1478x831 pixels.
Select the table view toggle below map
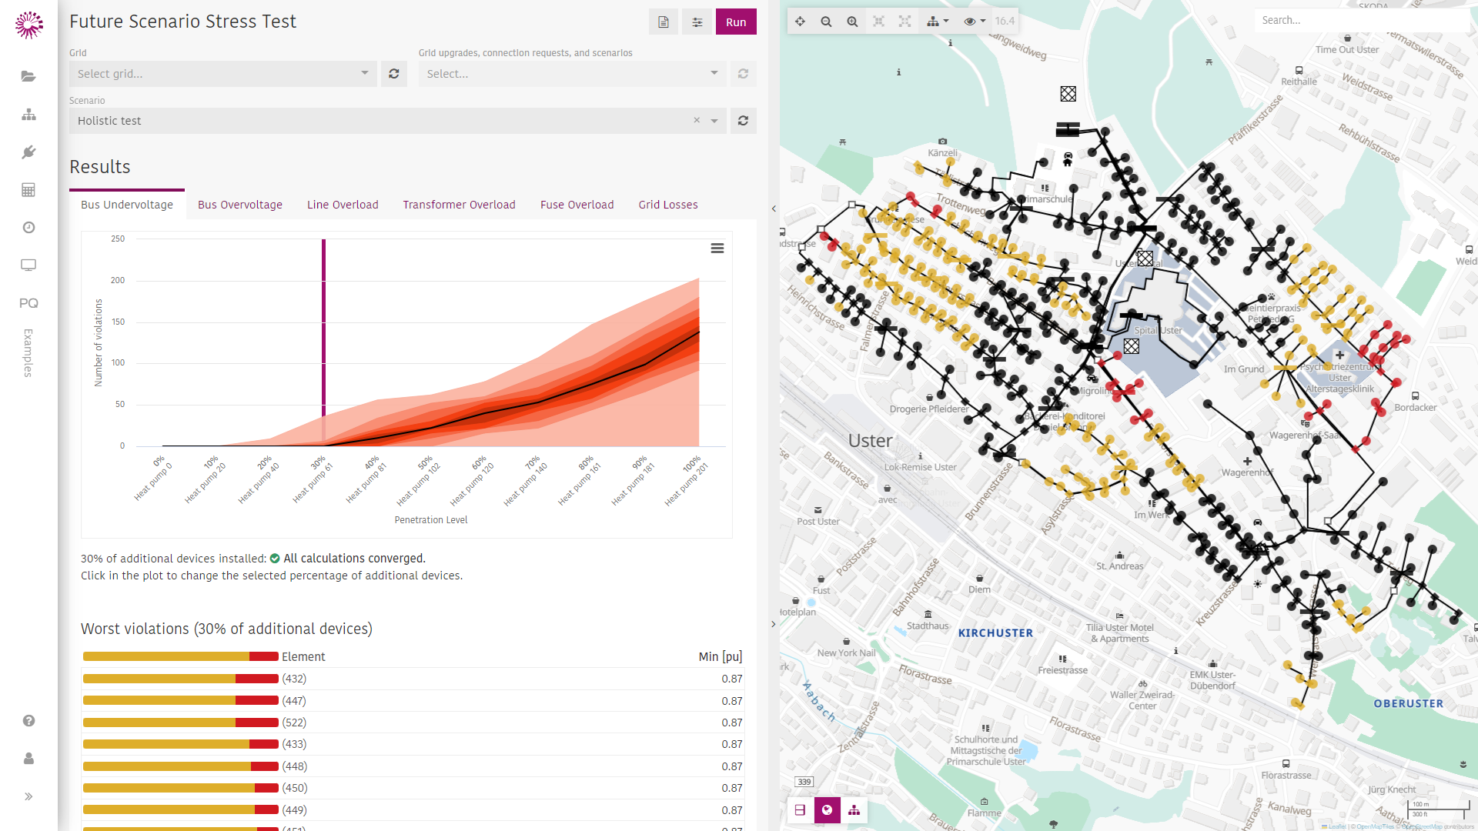click(801, 810)
